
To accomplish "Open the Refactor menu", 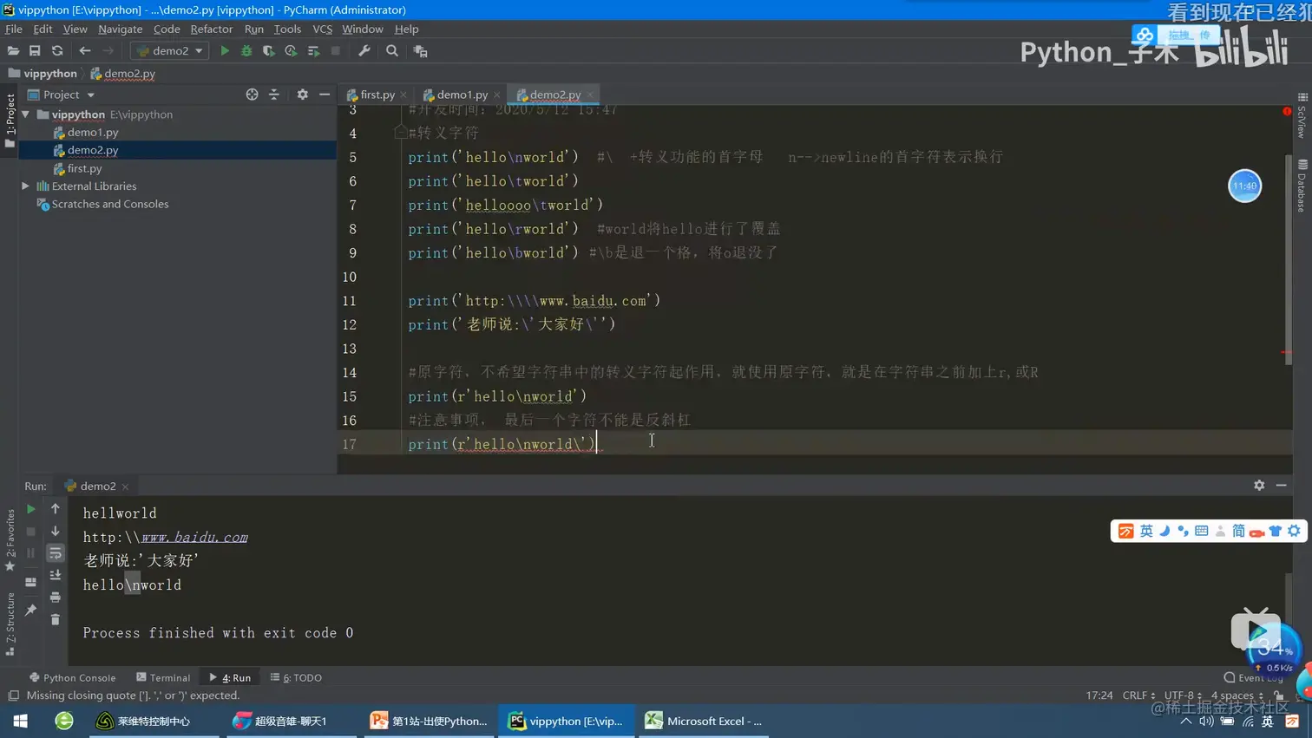I will click(212, 29).
